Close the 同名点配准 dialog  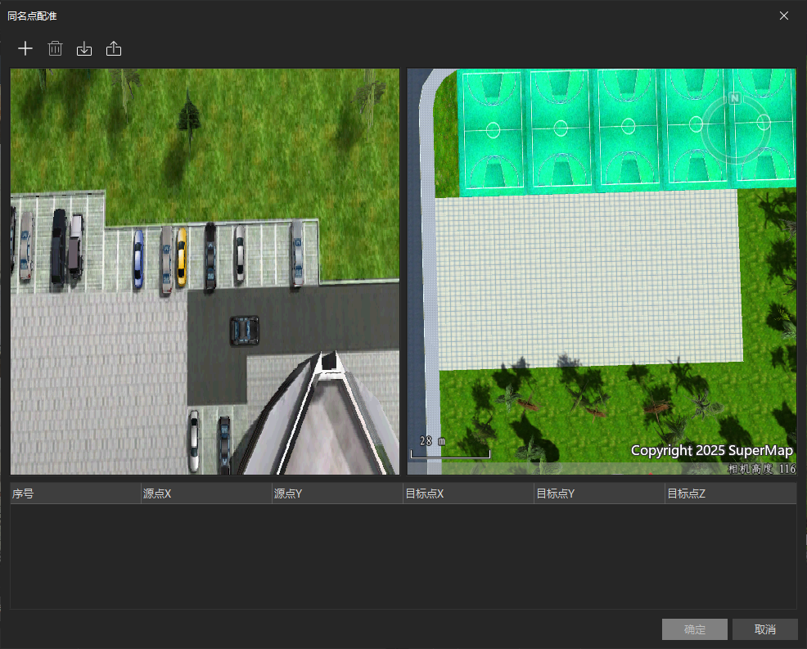784,16
